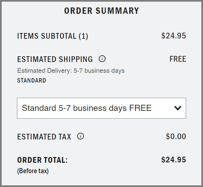Open the Standard 5-7 business days selector
Screen dimensions: 203x187
(x=101, y=108)
